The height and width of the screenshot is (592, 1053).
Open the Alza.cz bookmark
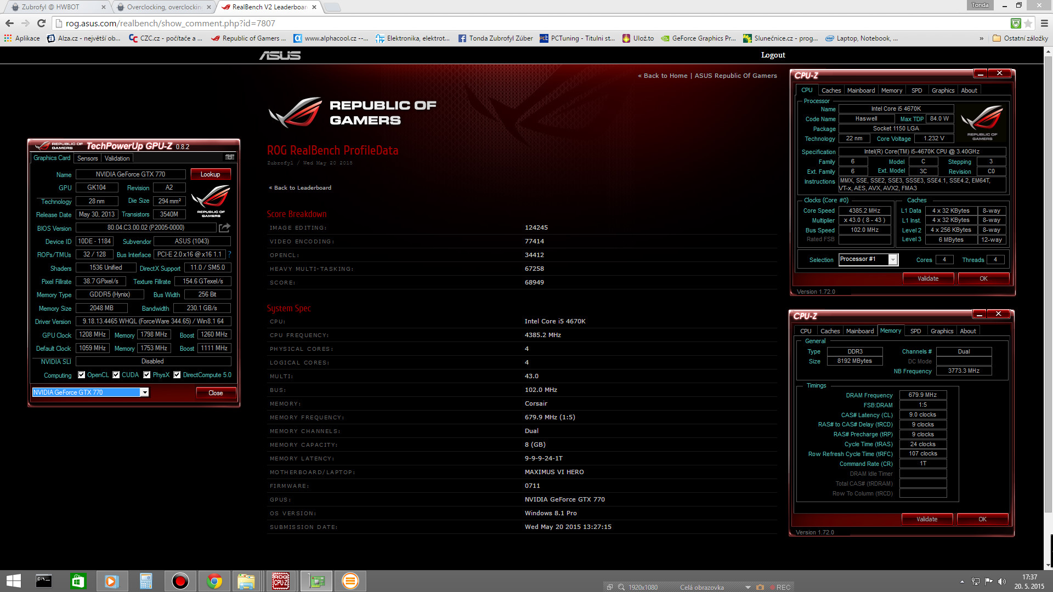pos(83,38)
